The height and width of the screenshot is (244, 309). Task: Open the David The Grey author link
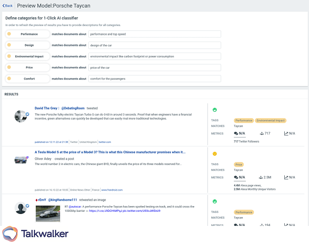tap(46, 108)
